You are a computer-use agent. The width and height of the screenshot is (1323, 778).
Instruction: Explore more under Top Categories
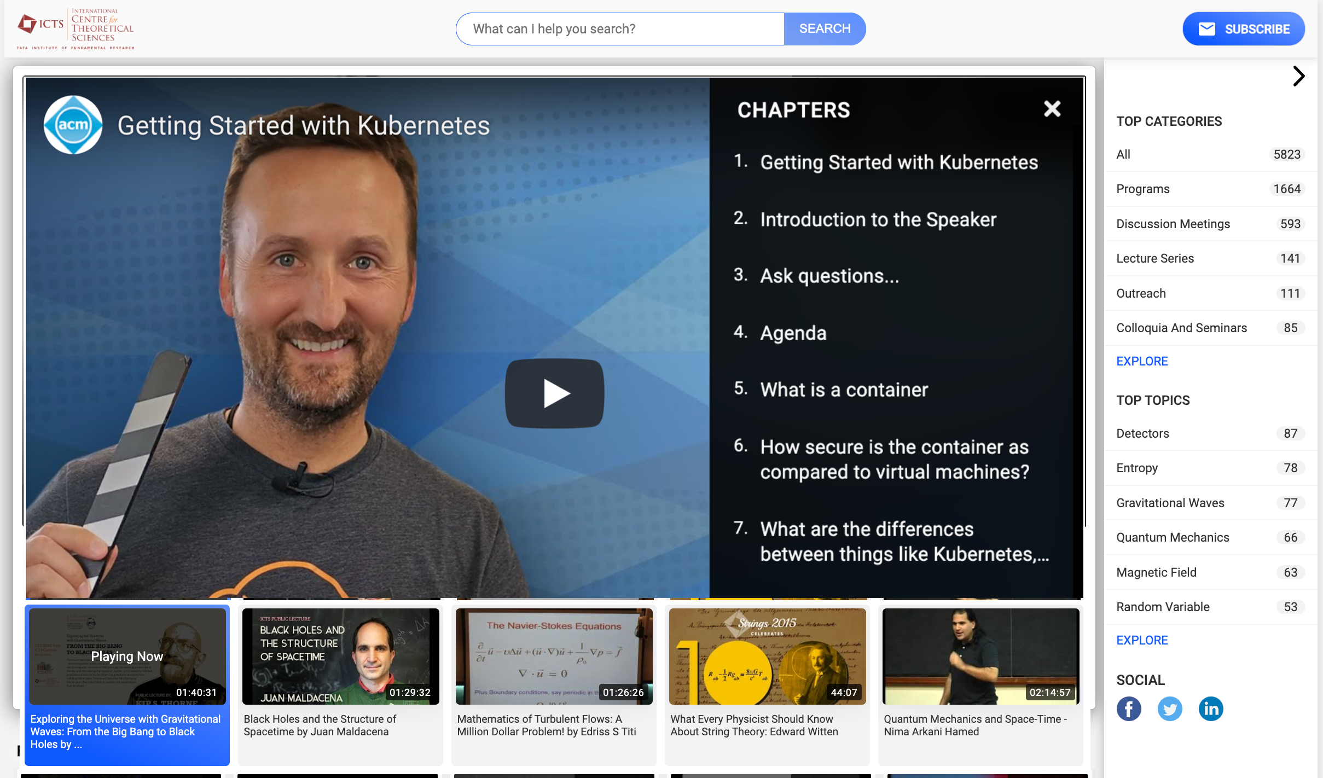[x=1142, y=361]
